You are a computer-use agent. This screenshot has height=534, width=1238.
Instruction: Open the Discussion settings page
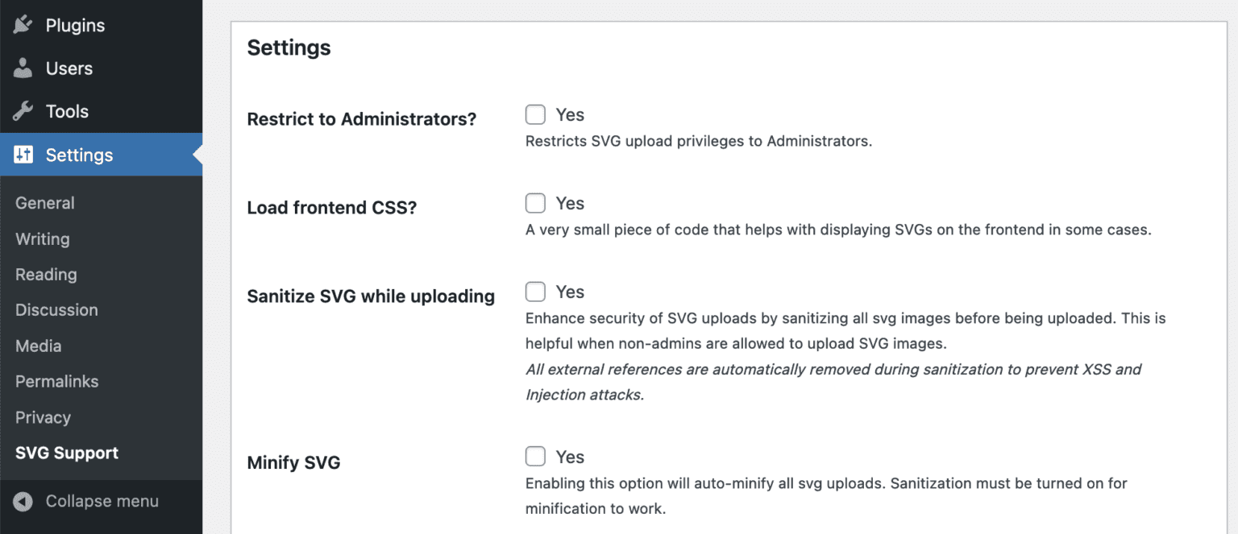pos(56,310)
